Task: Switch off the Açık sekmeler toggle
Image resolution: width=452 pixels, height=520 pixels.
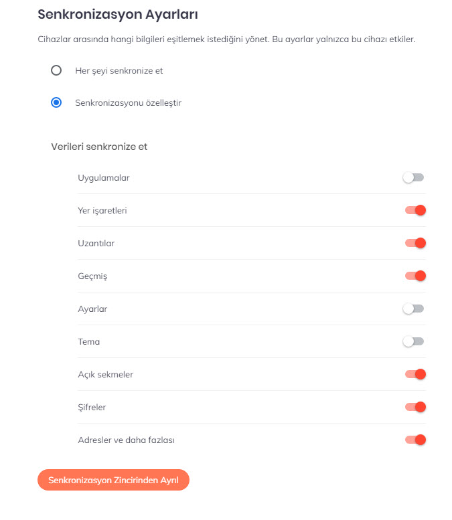Action: (415, 374)
